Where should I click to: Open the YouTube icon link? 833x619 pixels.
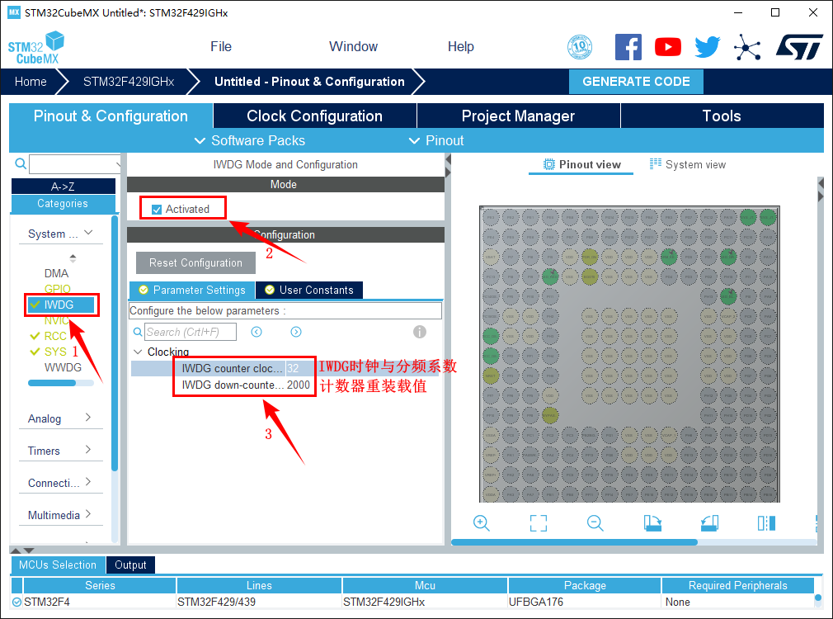668,47
